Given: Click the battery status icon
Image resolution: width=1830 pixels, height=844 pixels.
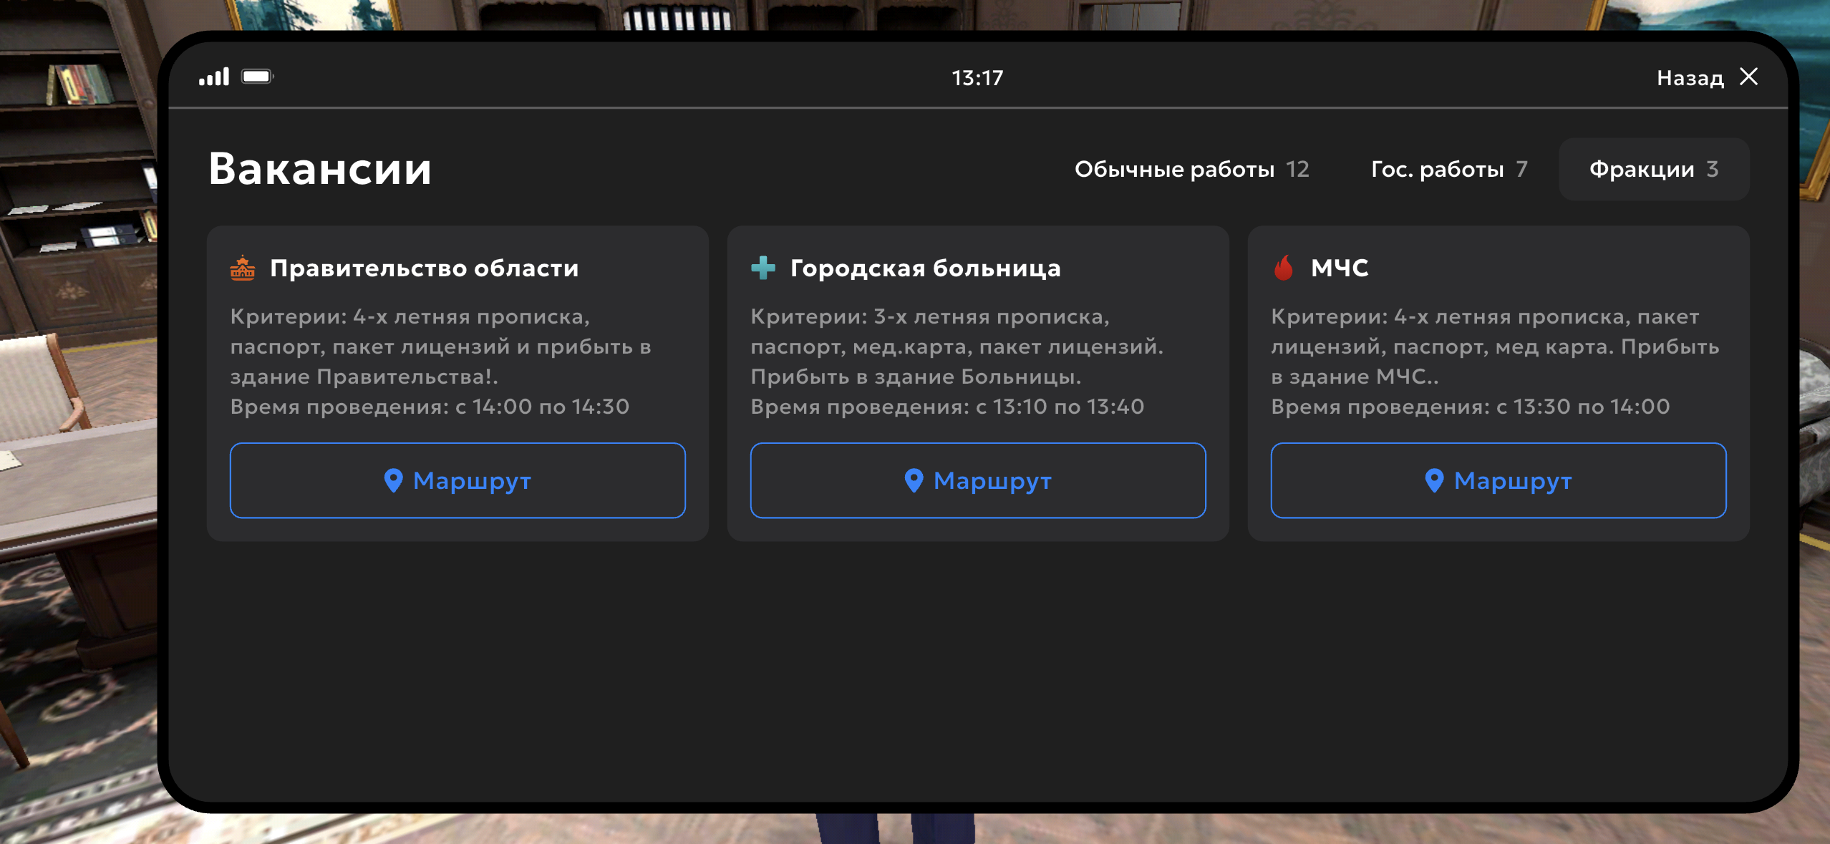Looking at the screenshot, I should (257, 77).
